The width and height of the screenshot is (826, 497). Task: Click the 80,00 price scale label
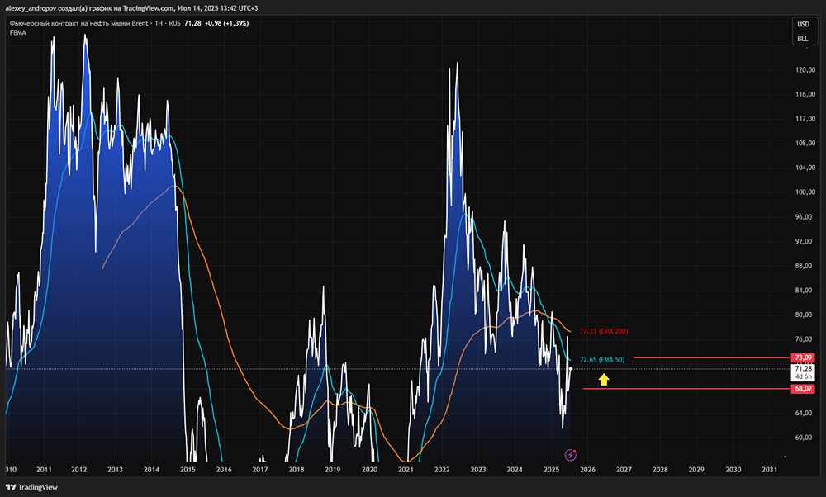(805, 315)
